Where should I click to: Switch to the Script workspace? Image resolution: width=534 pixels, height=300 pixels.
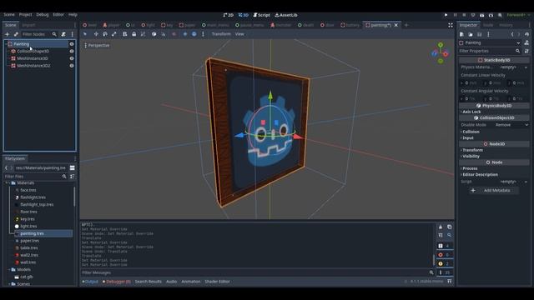pyautogui.click(x=261, y=15)
